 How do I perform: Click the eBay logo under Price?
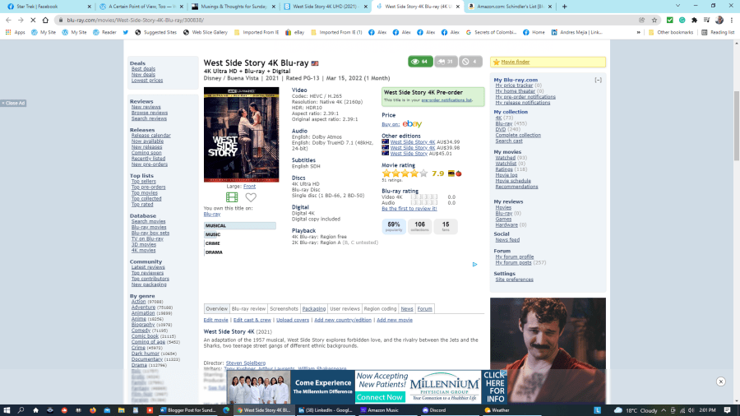click(412, 124)
